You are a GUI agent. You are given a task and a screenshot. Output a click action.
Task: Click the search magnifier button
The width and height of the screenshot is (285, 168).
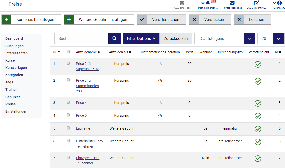[115, 39]
